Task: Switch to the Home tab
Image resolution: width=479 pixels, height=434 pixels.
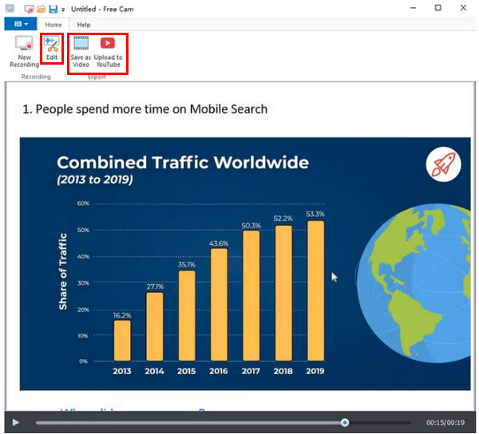Action: click(53, 25)
